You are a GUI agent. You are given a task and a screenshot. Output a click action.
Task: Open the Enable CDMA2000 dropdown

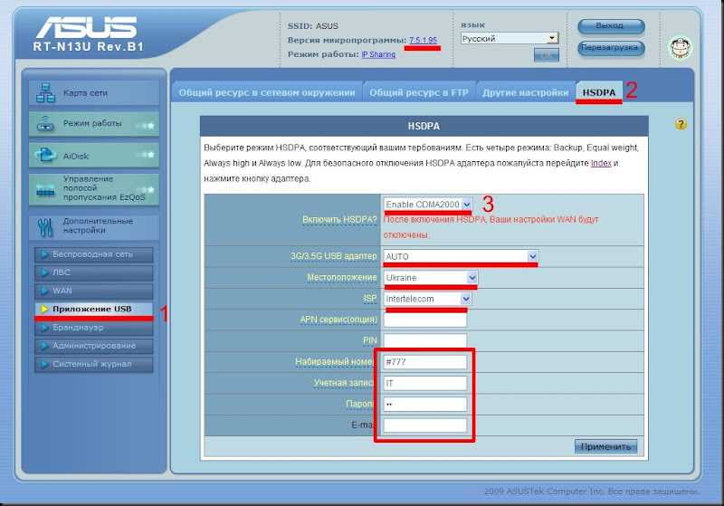pos(427,204)
